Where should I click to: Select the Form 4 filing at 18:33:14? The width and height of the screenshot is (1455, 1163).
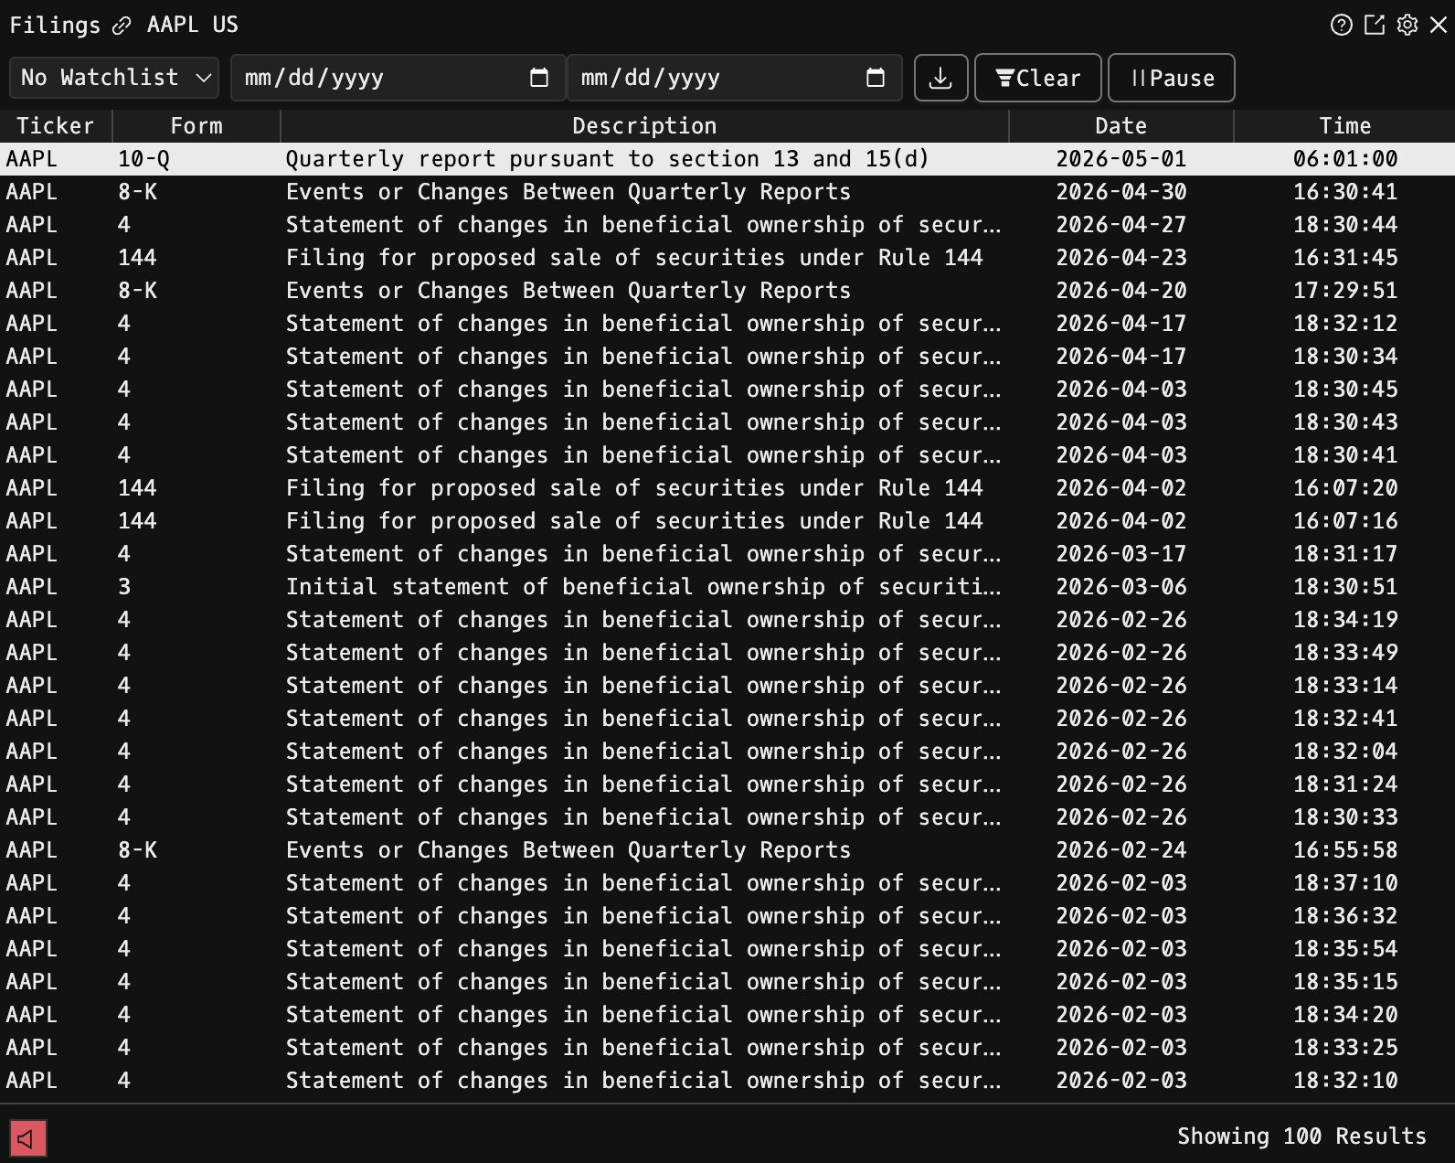[727, 686]
